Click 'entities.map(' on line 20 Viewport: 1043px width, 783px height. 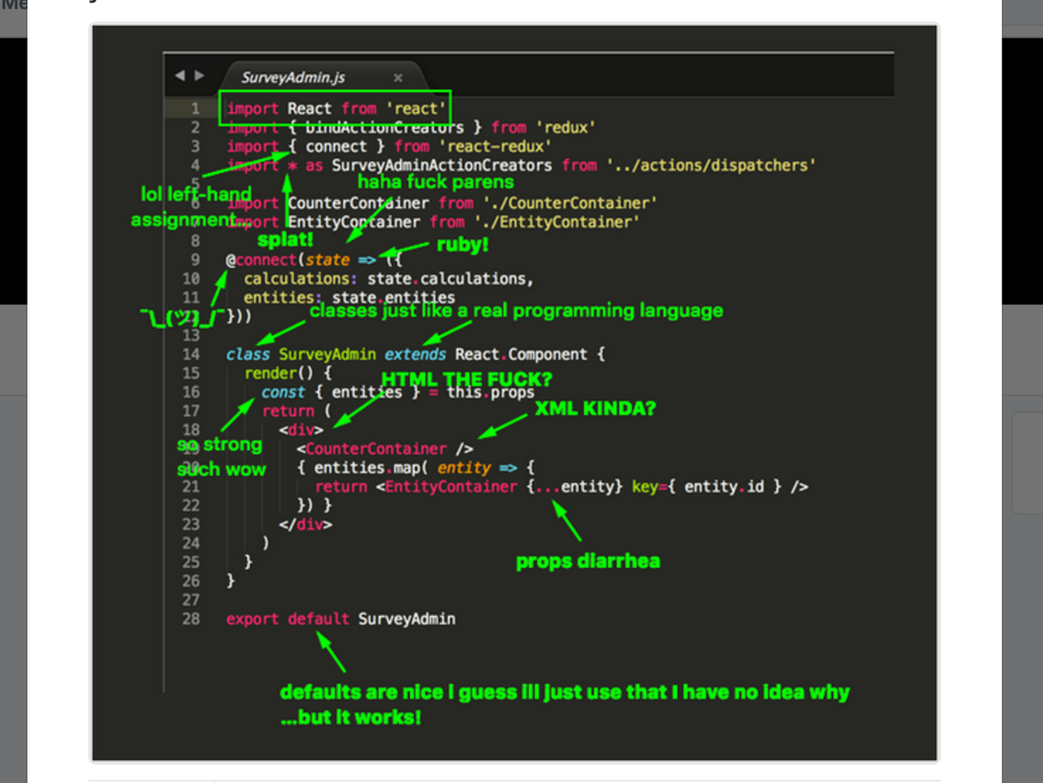click(371, 468)
